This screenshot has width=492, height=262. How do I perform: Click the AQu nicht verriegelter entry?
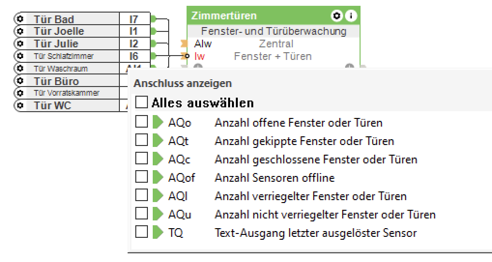pyautogui.click(x=325, y=215)
